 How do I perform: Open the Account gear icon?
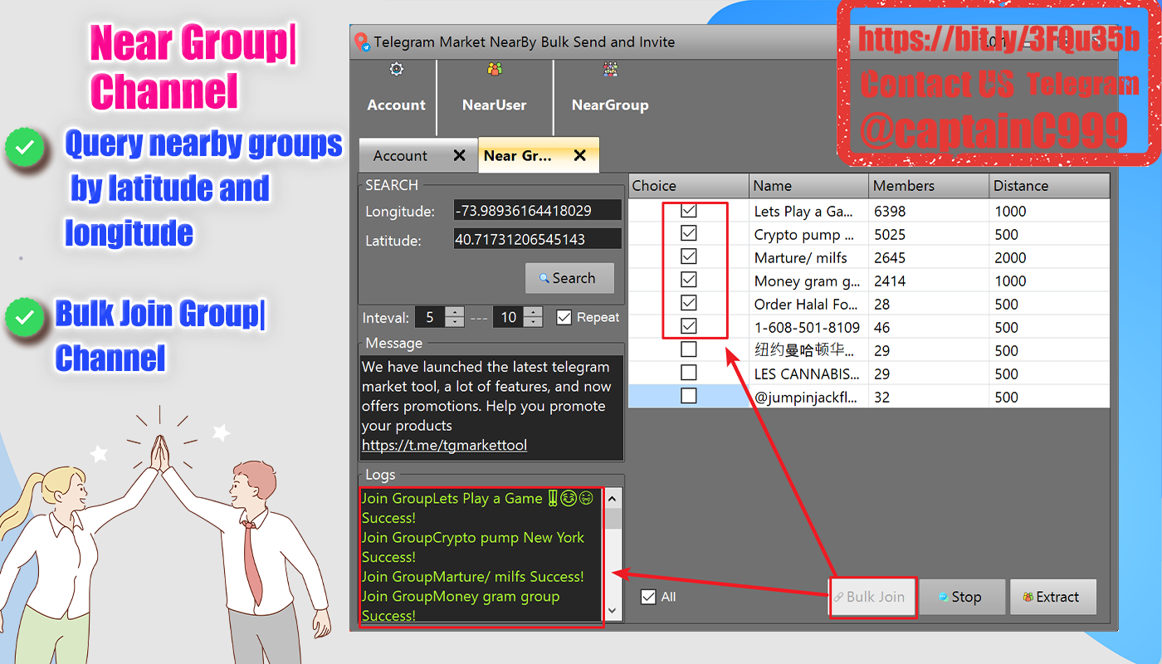point(397,70)
